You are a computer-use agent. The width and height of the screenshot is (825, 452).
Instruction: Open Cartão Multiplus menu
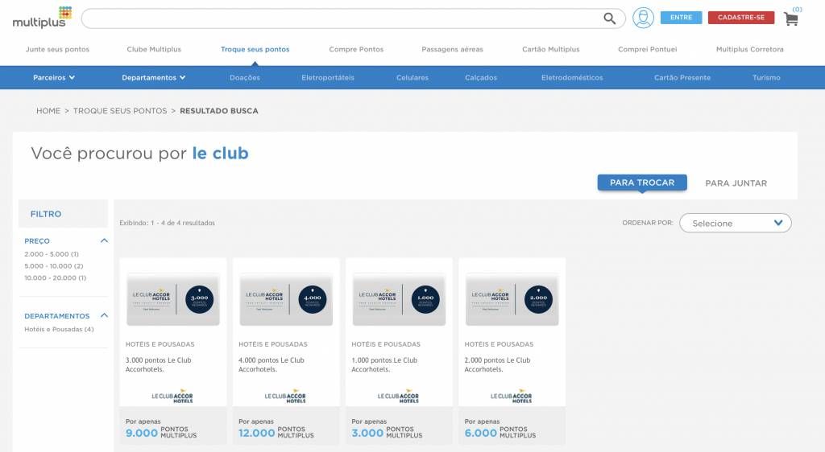coord(550,49)
